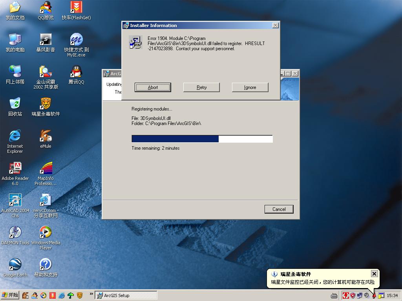Click the 15:34 system clock
The width and height of the screenshot is (402, 301).
(392, 296)
